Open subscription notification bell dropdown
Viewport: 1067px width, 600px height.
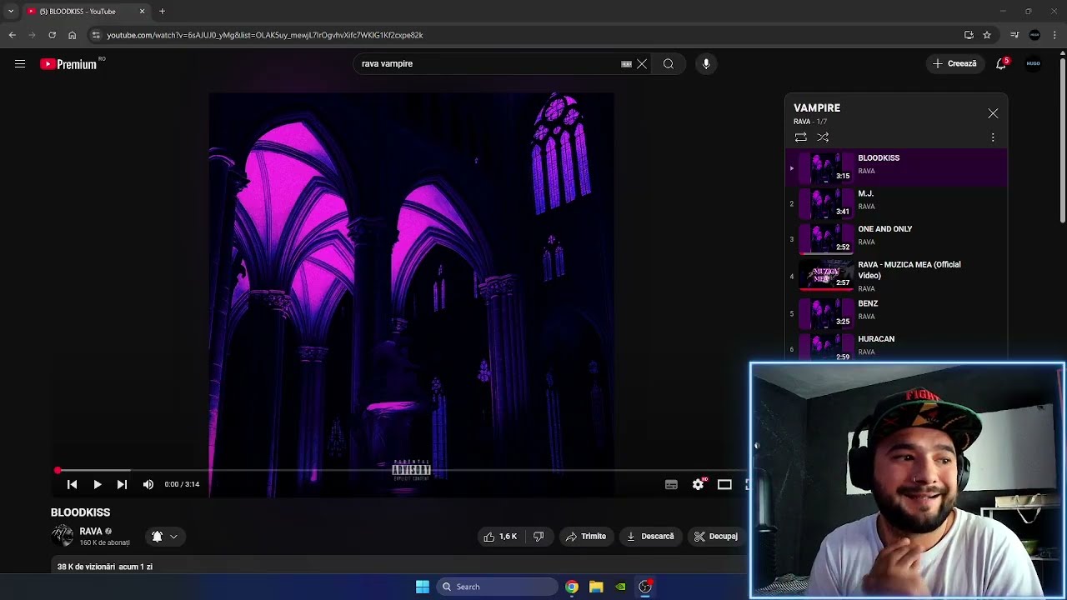[164, 537]
